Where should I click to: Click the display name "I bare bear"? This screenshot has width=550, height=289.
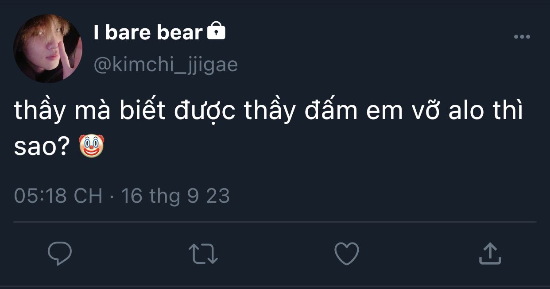148,32
